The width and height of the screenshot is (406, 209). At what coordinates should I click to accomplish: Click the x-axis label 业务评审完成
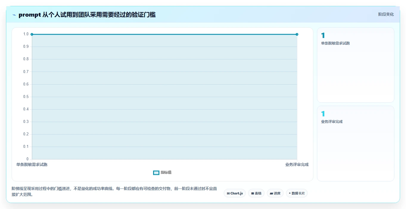[x=297, y=164]
